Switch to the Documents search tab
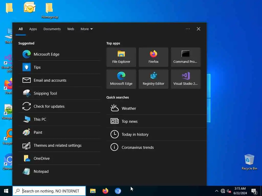 pos(52,29)
